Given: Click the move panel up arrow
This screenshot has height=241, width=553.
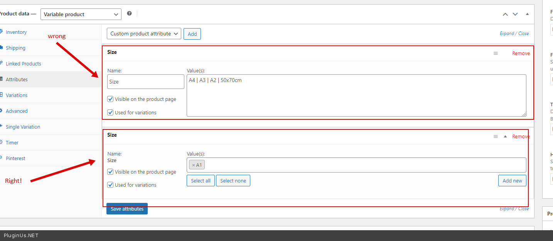Looking at the screenshot, I should click(505, 14).
